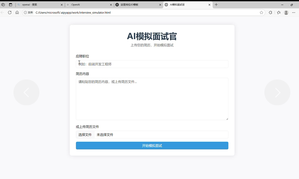Open the tab actions menu icon
299x179 pixels.
click(x=11, y=5)
